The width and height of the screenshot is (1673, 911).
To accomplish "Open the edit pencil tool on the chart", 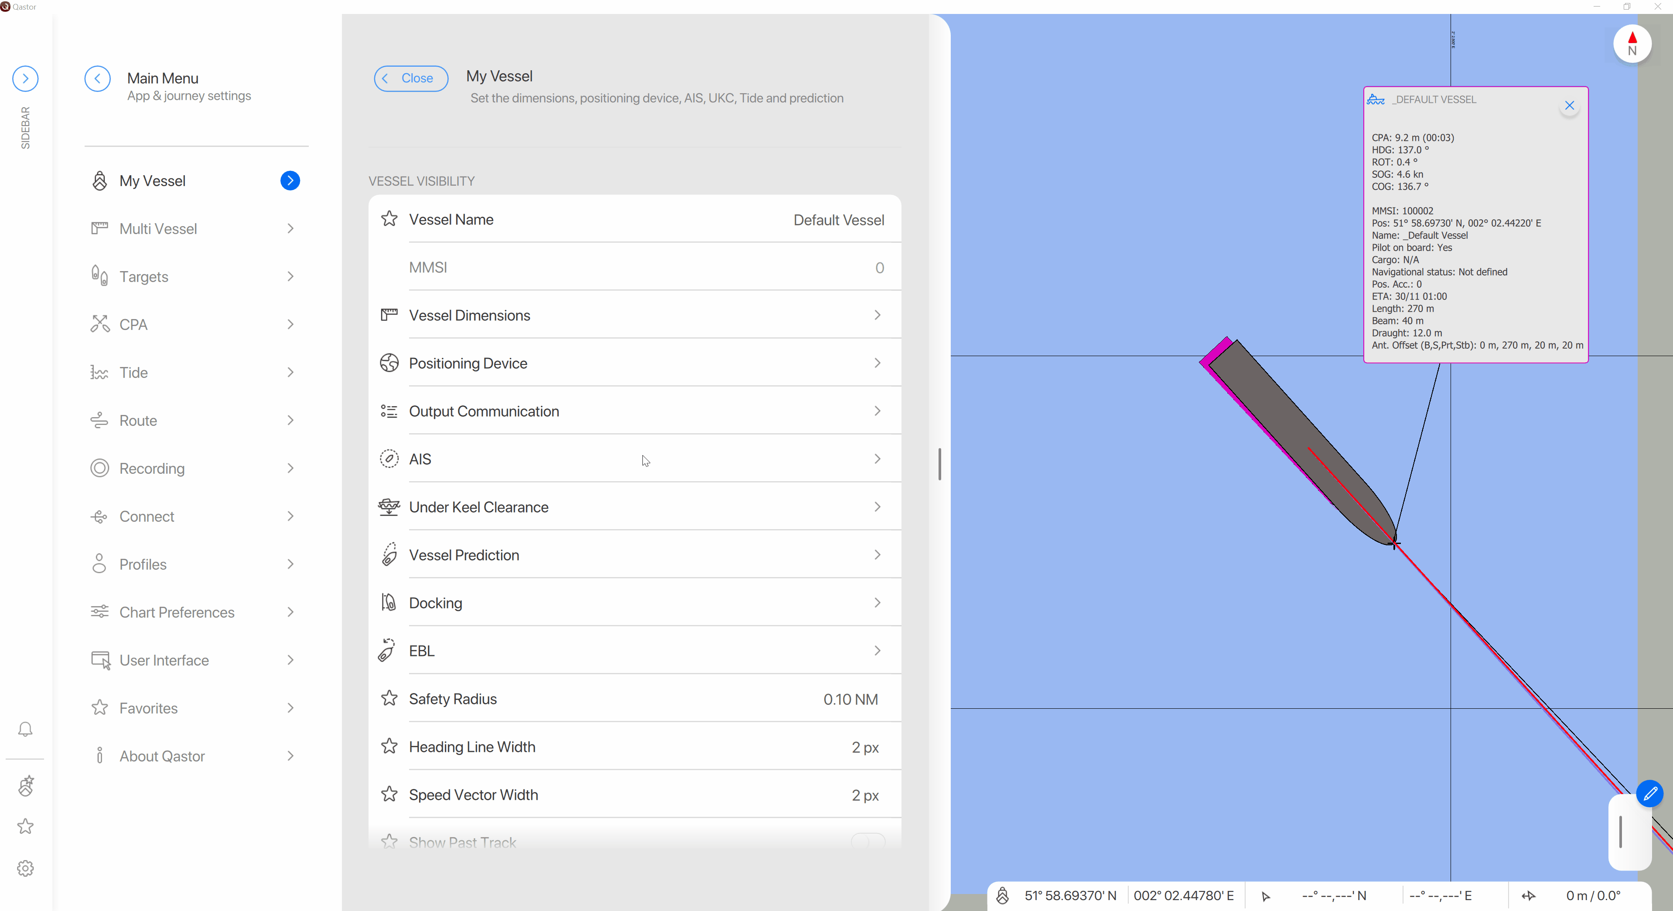I will pos(1650,793).
